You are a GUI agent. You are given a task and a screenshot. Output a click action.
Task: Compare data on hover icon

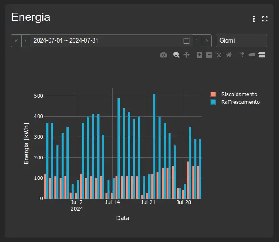[x=261, y=55]
